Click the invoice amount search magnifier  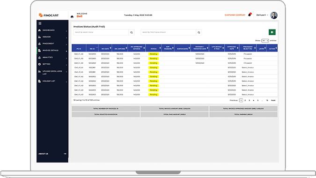[x=199, y=32]
